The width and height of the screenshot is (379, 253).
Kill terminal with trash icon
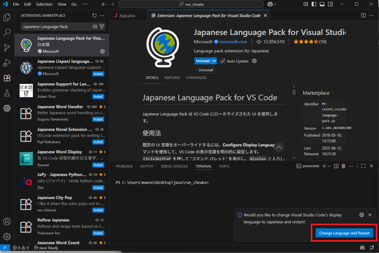coord(343,166)
